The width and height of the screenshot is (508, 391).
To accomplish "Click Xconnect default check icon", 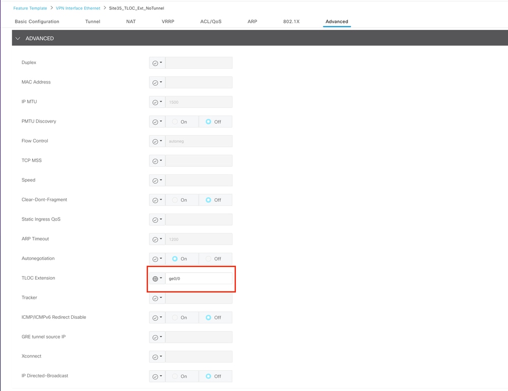I will tap(155, 357).
